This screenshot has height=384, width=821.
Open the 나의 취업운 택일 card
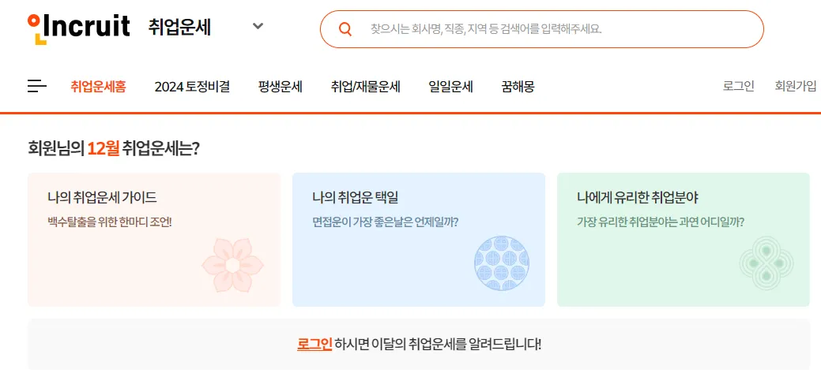[418, 239]
